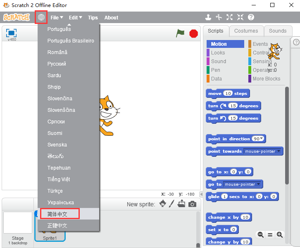Paint a new sprite with brush
Viewport: 300px width, 248px height.
(171, 204)
